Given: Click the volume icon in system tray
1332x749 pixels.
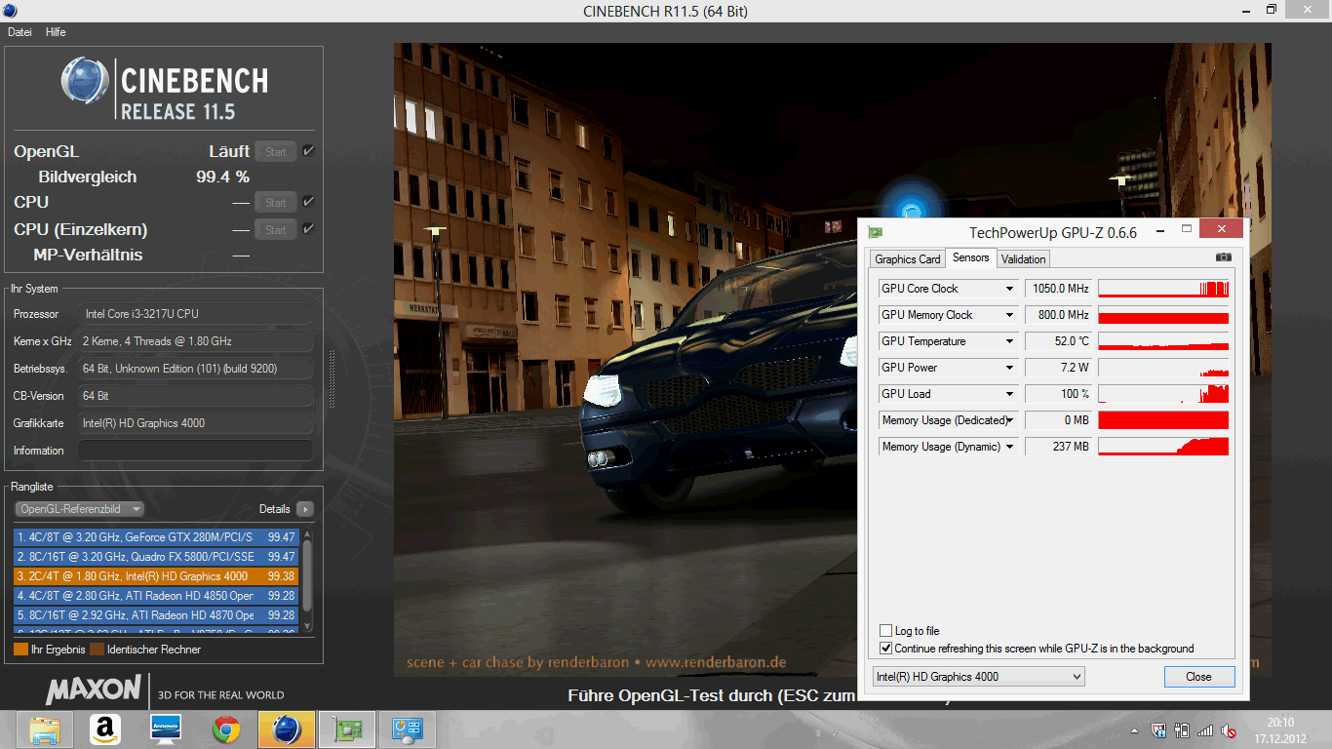Looking at the screenshot, I should pos(1229,730).
